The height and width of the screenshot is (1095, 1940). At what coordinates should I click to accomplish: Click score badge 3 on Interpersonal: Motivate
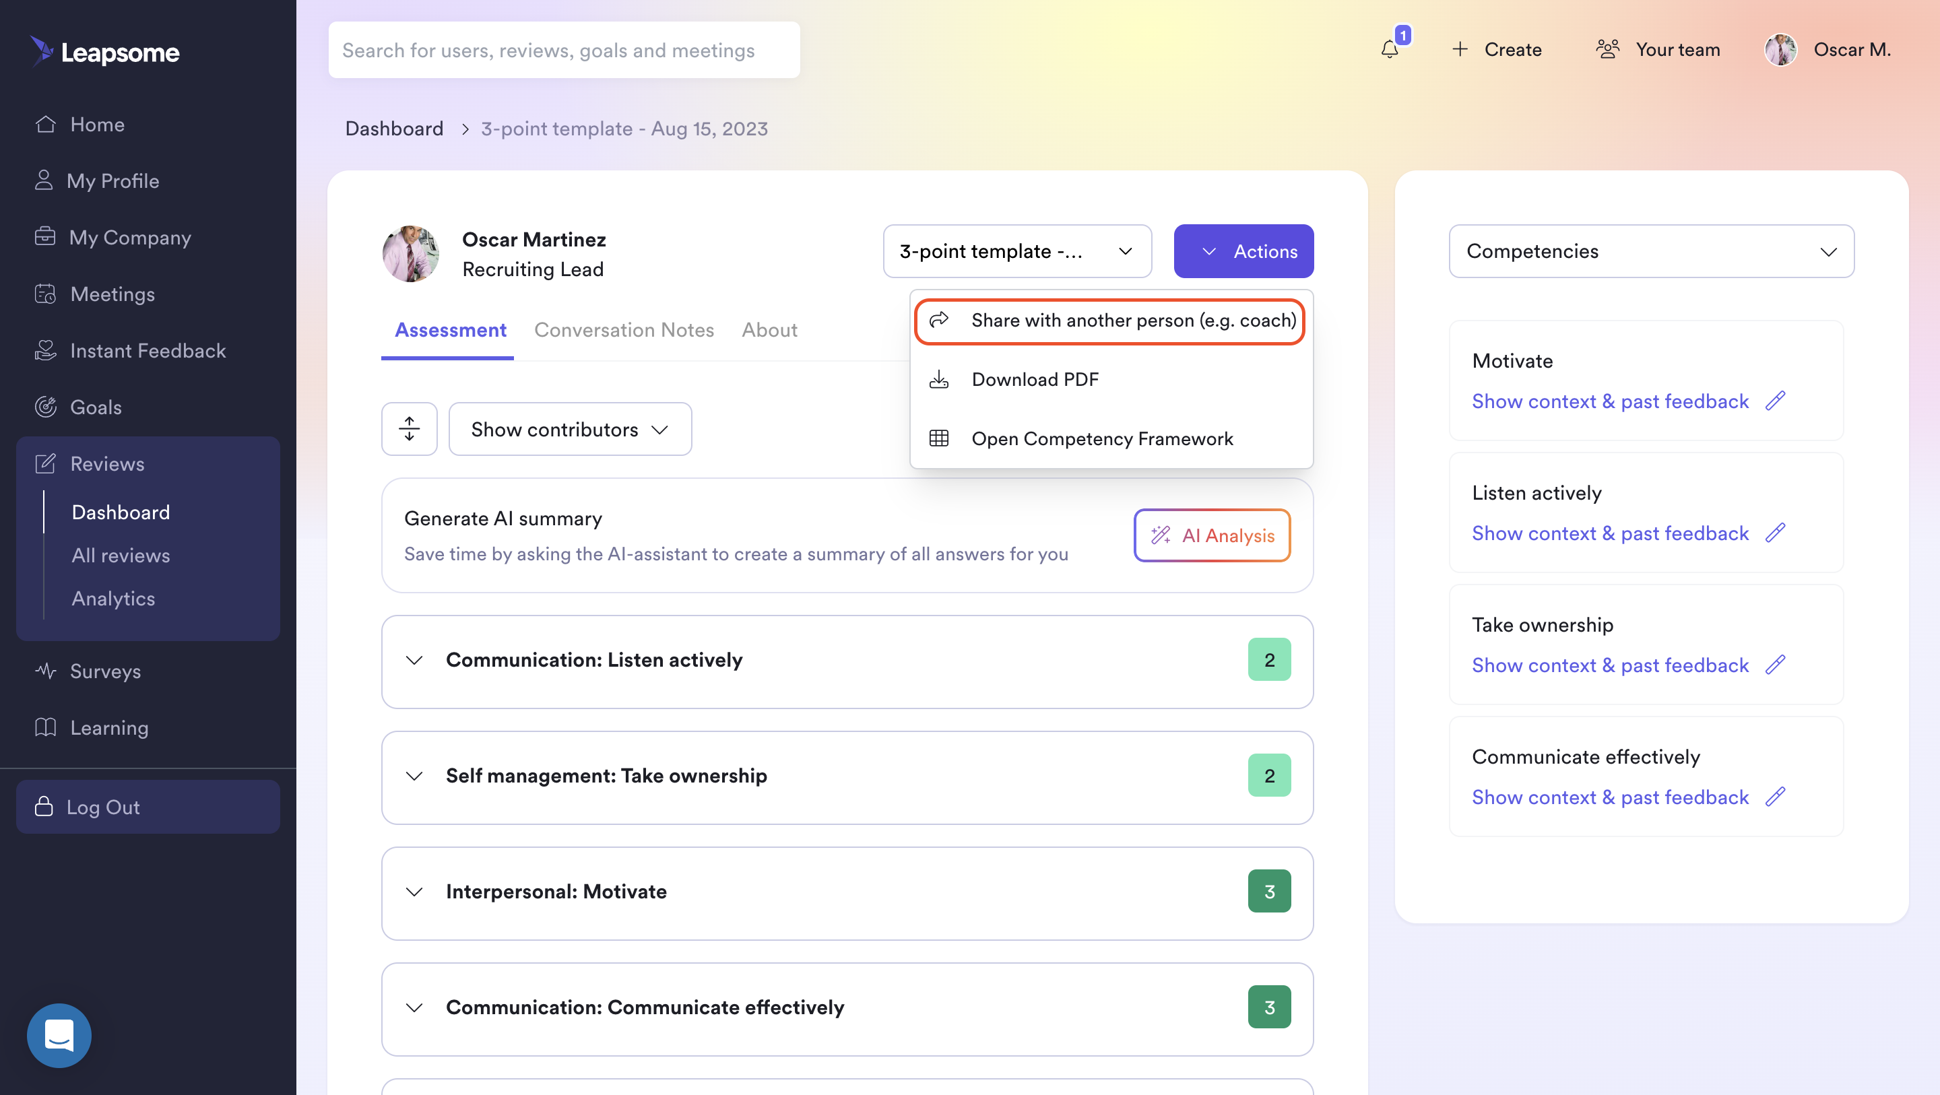click(x=1269, y=892)
